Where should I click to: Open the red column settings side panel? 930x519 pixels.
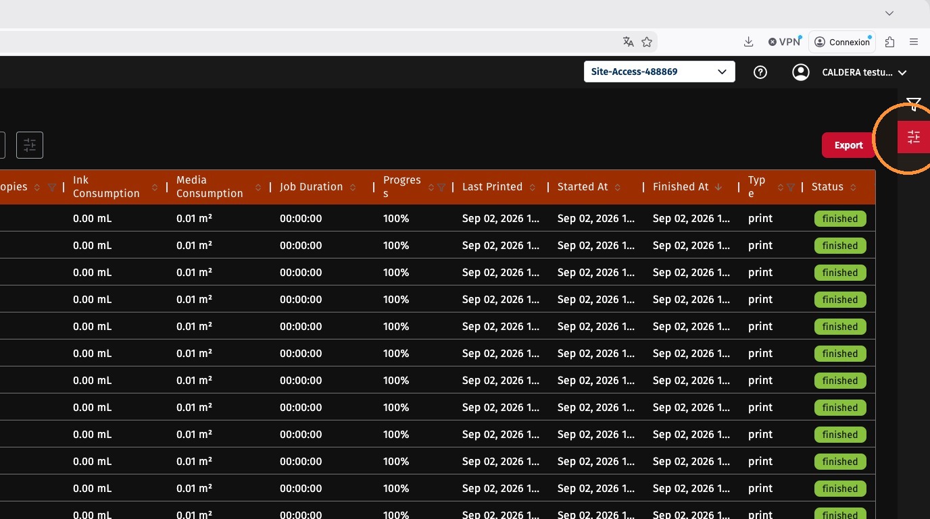pyautogui.click(x=914, y=137)
